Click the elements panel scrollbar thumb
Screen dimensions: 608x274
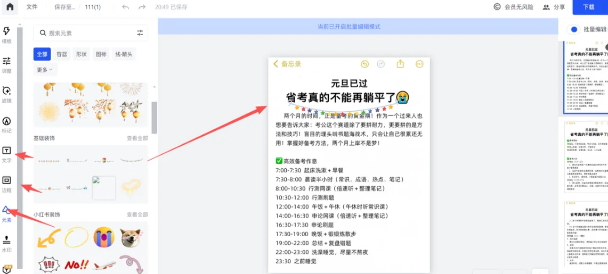pyautogui.click(x=154, y=117)
